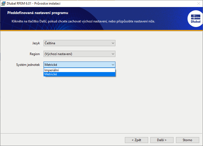Open the Region dropdown
Image resolution: width=203 pixels, height=146 pixels.
click(79, 54)
